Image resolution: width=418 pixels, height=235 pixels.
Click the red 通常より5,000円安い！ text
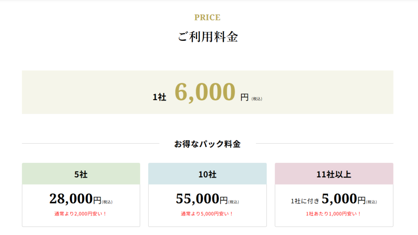(207, 213)
